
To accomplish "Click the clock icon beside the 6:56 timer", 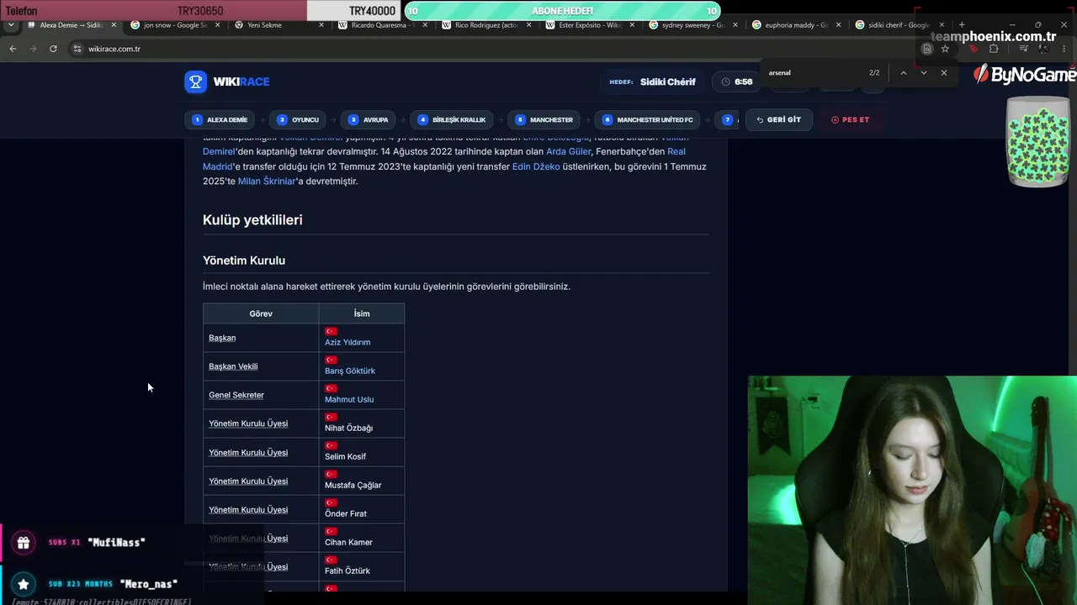I will [x=726, y=82].
